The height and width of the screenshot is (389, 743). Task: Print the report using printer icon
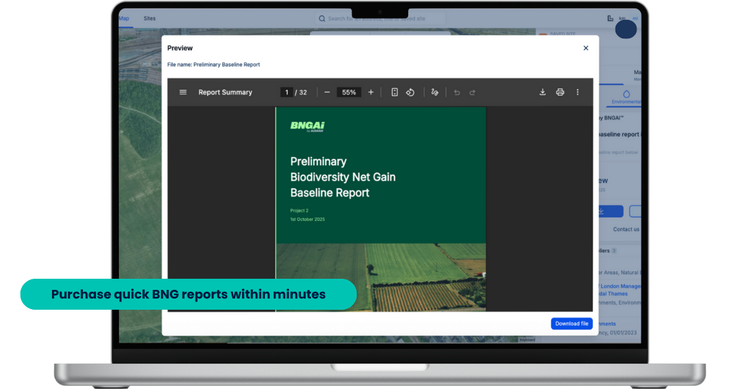tap(560, 92)
